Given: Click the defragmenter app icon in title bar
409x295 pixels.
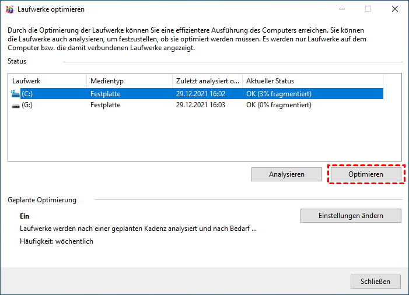Looking at the screenshot, I should pos(9,9).
